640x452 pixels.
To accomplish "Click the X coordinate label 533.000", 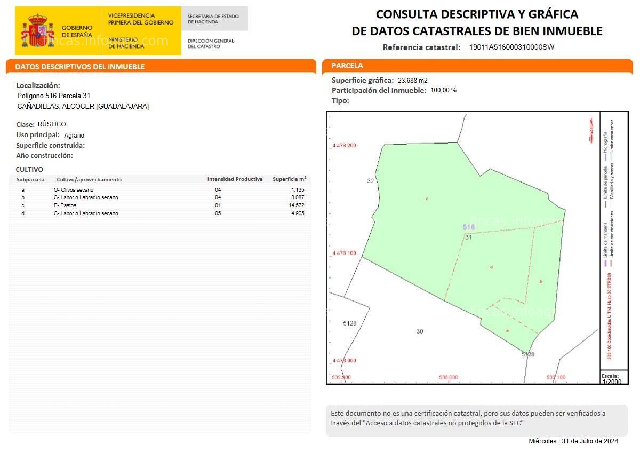I will 449,377.
